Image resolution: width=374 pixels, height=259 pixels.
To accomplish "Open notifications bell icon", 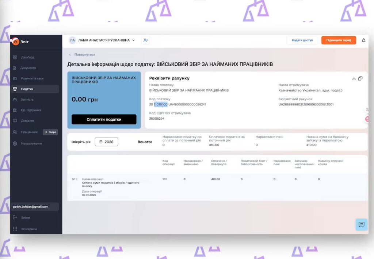I will point(363,40).
